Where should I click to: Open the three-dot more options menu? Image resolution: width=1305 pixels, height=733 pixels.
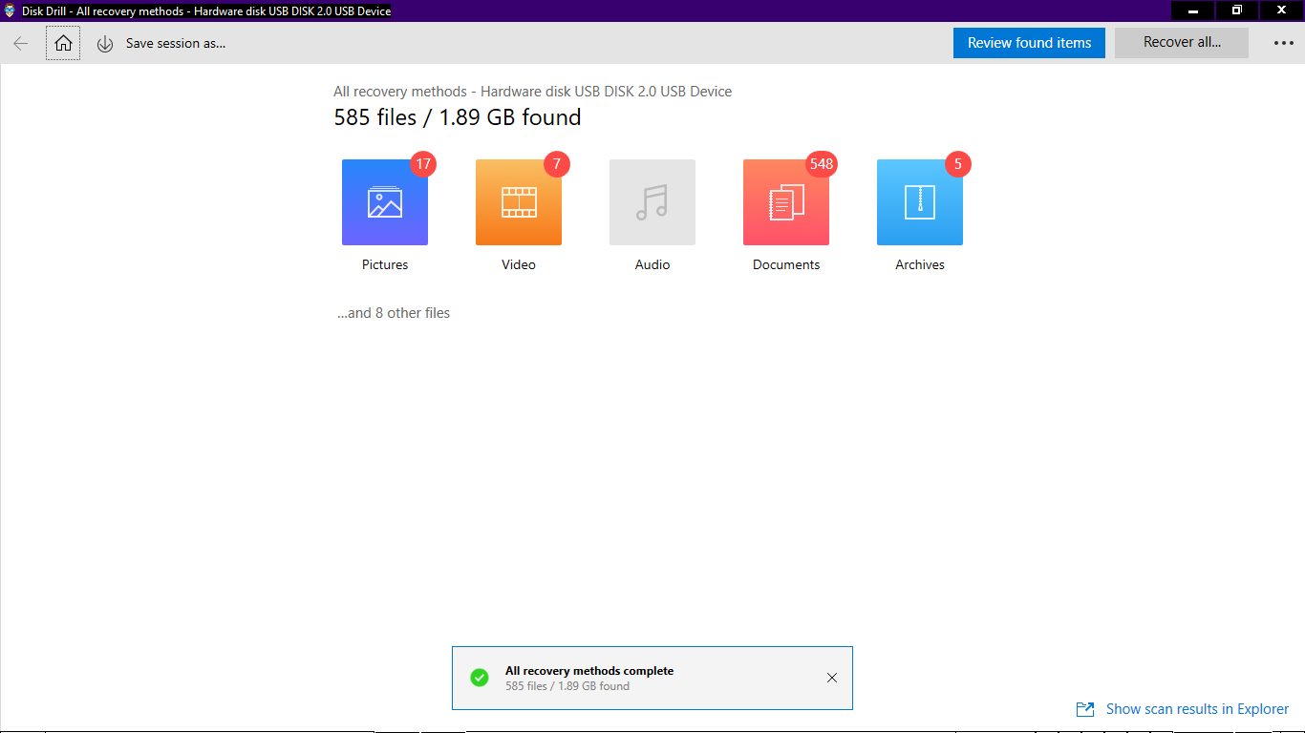(x=1283, y=43)
